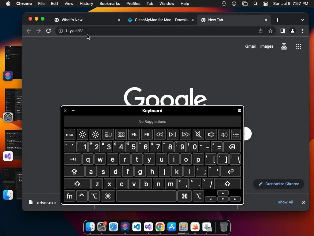Click the rewind media key
314x236 pixels.
(159, 135)
